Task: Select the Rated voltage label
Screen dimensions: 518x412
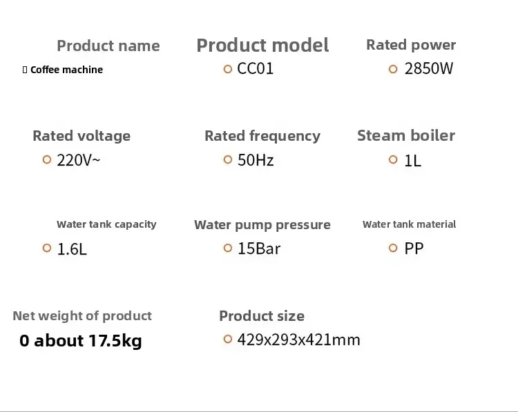Action: pyautogui.click(x=81, y=136)
